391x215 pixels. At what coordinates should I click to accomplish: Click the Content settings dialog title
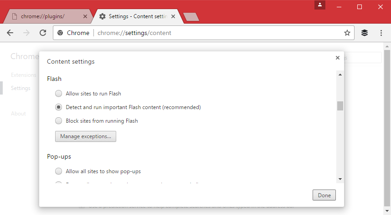pos(71,61)
